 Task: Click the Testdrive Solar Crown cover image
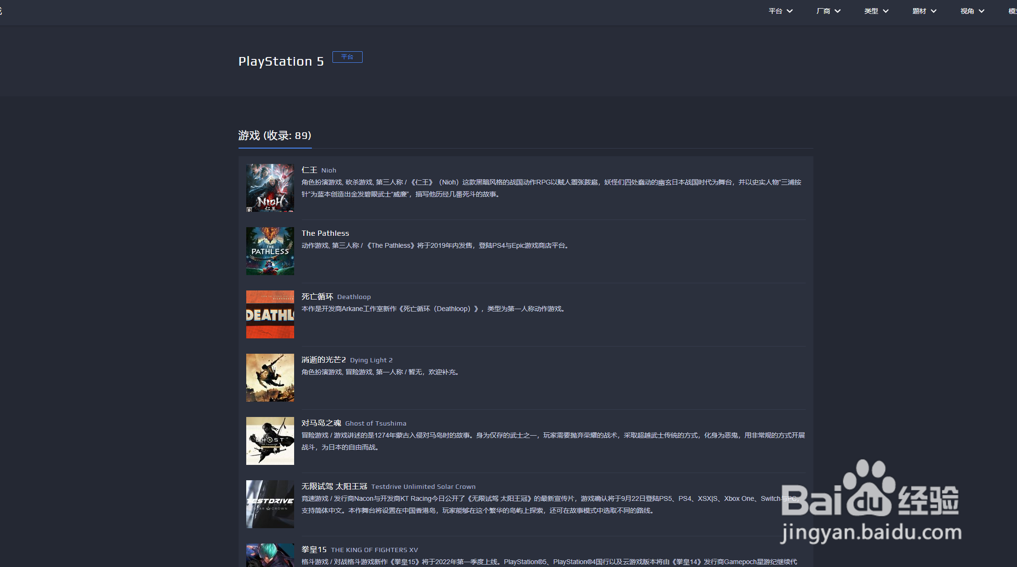pos(270,504)
